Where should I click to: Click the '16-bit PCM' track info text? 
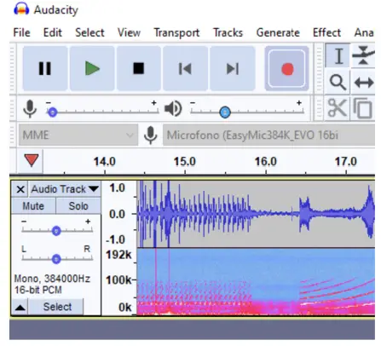[38, 290]
